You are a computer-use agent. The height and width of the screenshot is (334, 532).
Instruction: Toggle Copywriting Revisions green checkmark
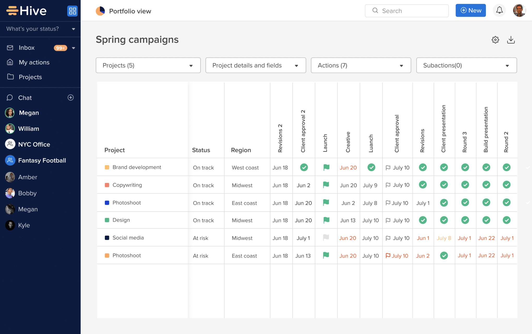[423, 185]
